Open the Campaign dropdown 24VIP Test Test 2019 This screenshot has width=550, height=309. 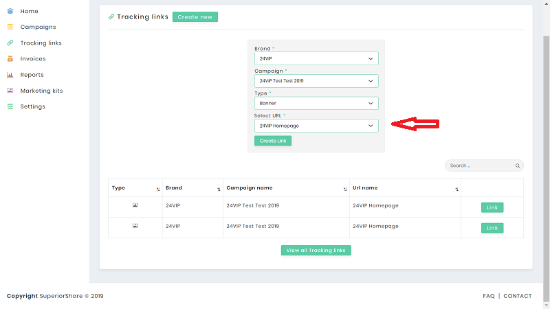[x=316, y=81]
